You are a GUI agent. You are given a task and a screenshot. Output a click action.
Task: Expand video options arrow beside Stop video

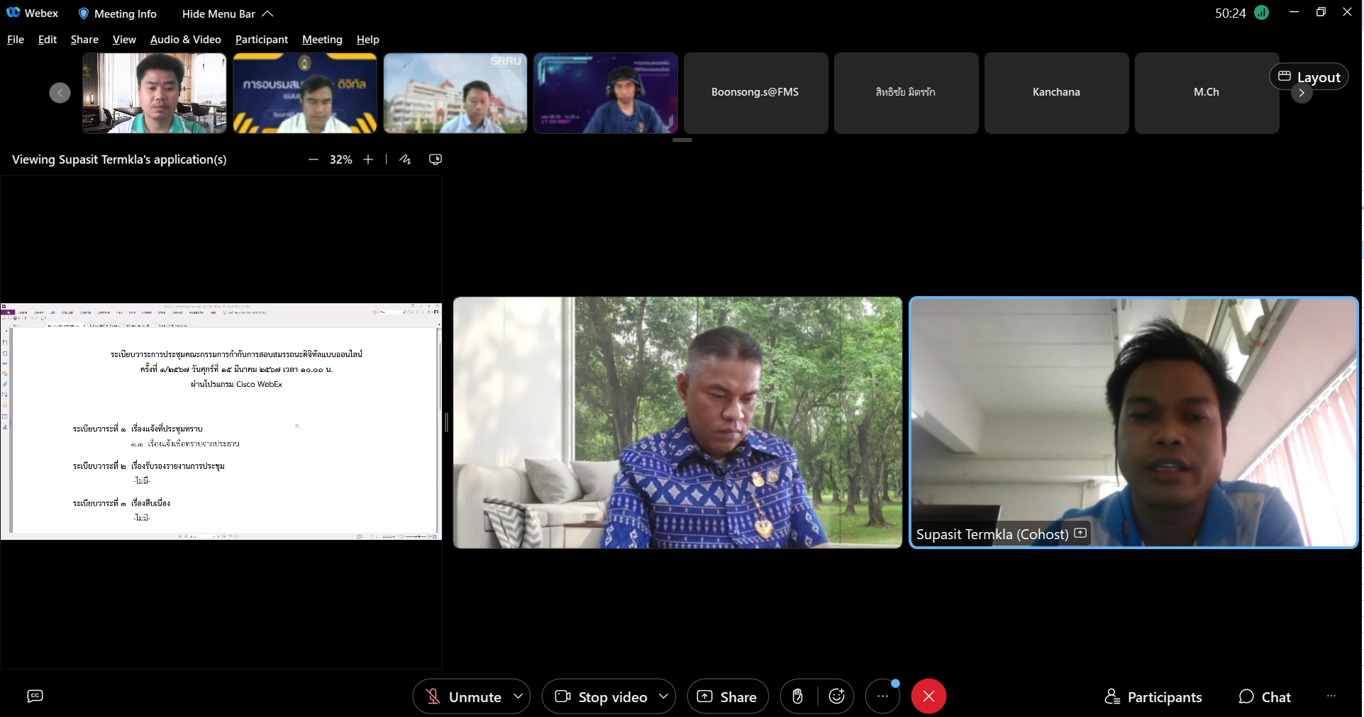(664, 696)
